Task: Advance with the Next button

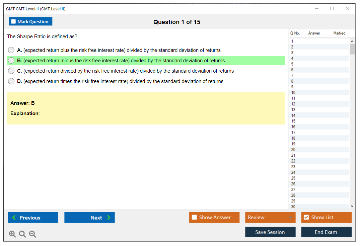Action: 89,218
